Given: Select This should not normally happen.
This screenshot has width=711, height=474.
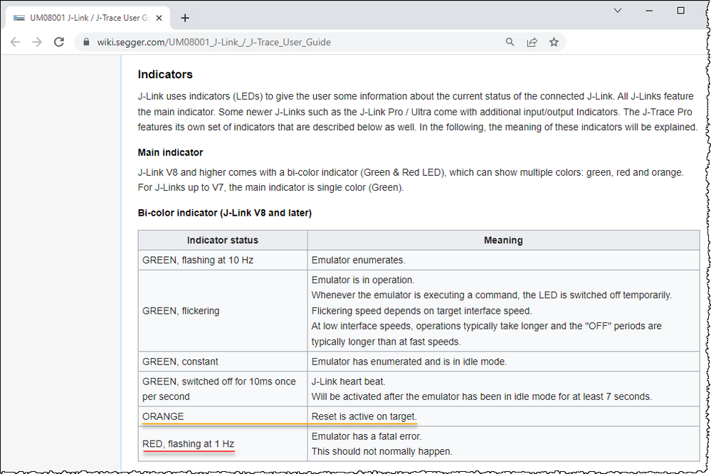Looking at the screenshot, I should click(381, 451).
